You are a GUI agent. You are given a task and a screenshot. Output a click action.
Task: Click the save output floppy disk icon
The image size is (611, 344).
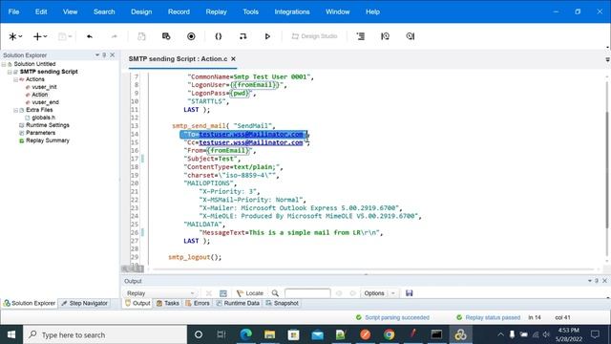(409, 293)
